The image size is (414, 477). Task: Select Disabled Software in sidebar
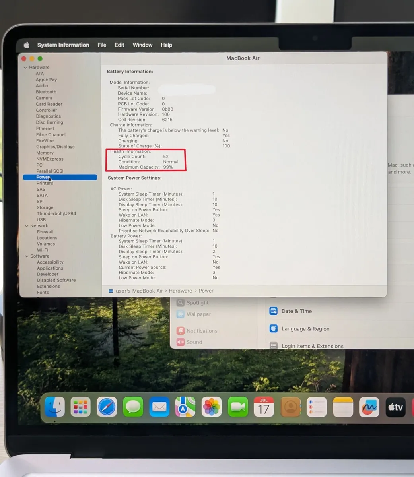56,280
